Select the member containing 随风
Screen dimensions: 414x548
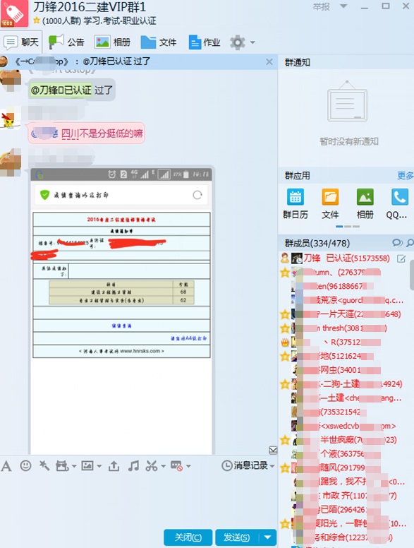pyautogui.click(x=344, y=467)
